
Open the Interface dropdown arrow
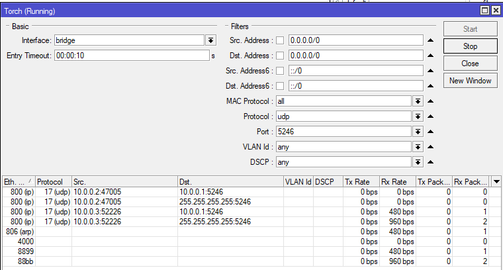click(210, 40)
